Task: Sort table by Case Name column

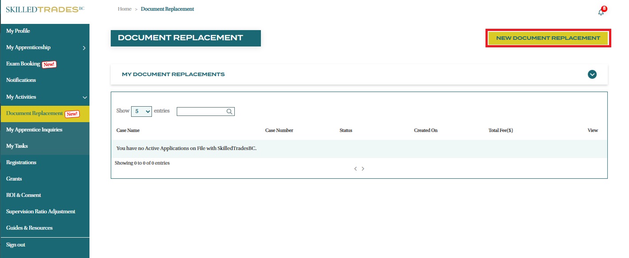Action: (x=128, y=131)
